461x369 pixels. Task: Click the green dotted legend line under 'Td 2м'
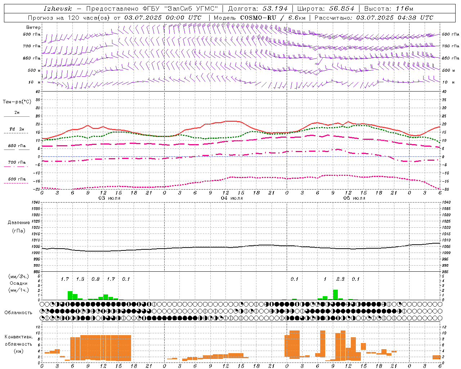tap(16, 133)
